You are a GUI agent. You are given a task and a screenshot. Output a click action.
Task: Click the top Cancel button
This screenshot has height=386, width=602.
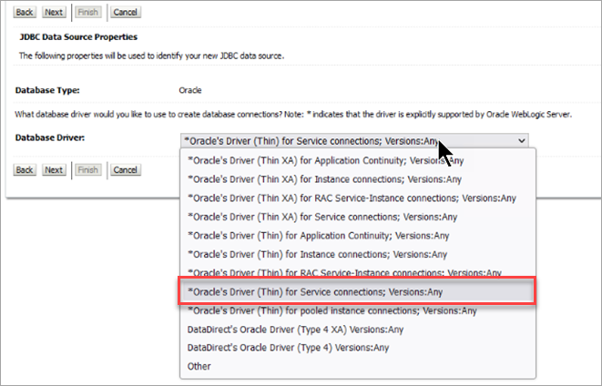click(125, 12)
